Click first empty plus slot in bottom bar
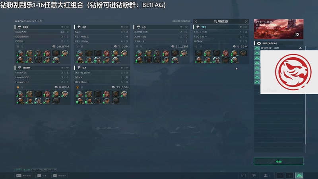The height and width of the screenshot is (179, 318). pos(280,175)
